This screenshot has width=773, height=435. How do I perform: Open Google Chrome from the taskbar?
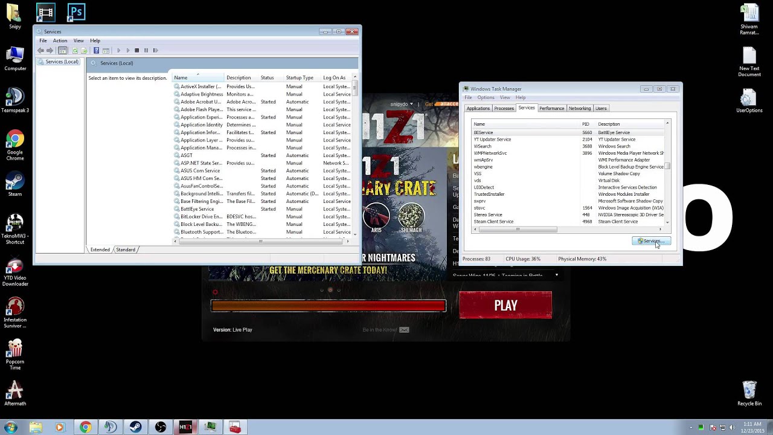85,427
